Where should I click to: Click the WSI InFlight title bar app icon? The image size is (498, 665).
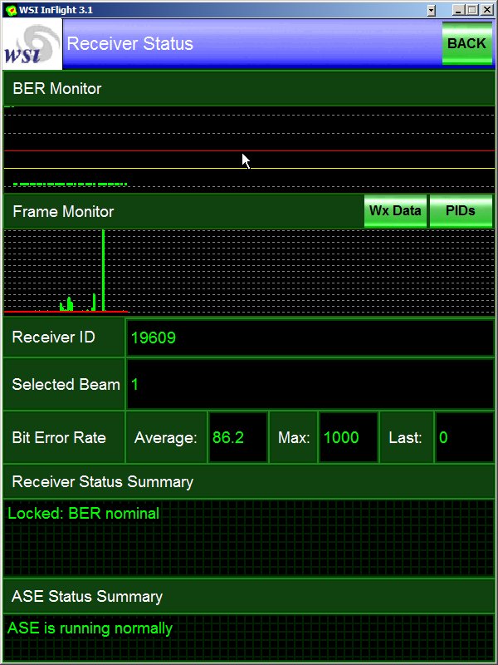11,10
